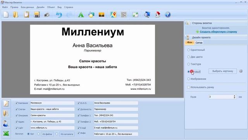Screen dimensions: 248x140
Task: Open the Объект menu
Action: point(51,7)
